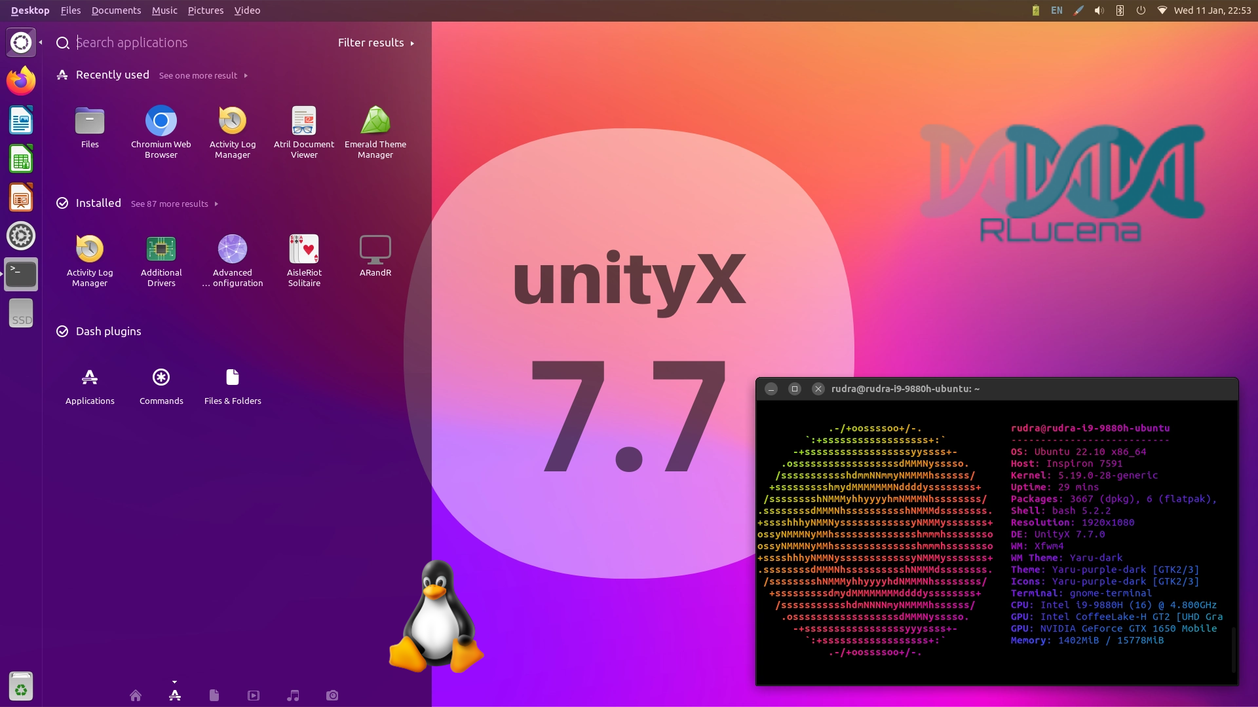Switch to the Home lens
The width and height of the screenshot is (1258, 707).
[x=136, y=695]
